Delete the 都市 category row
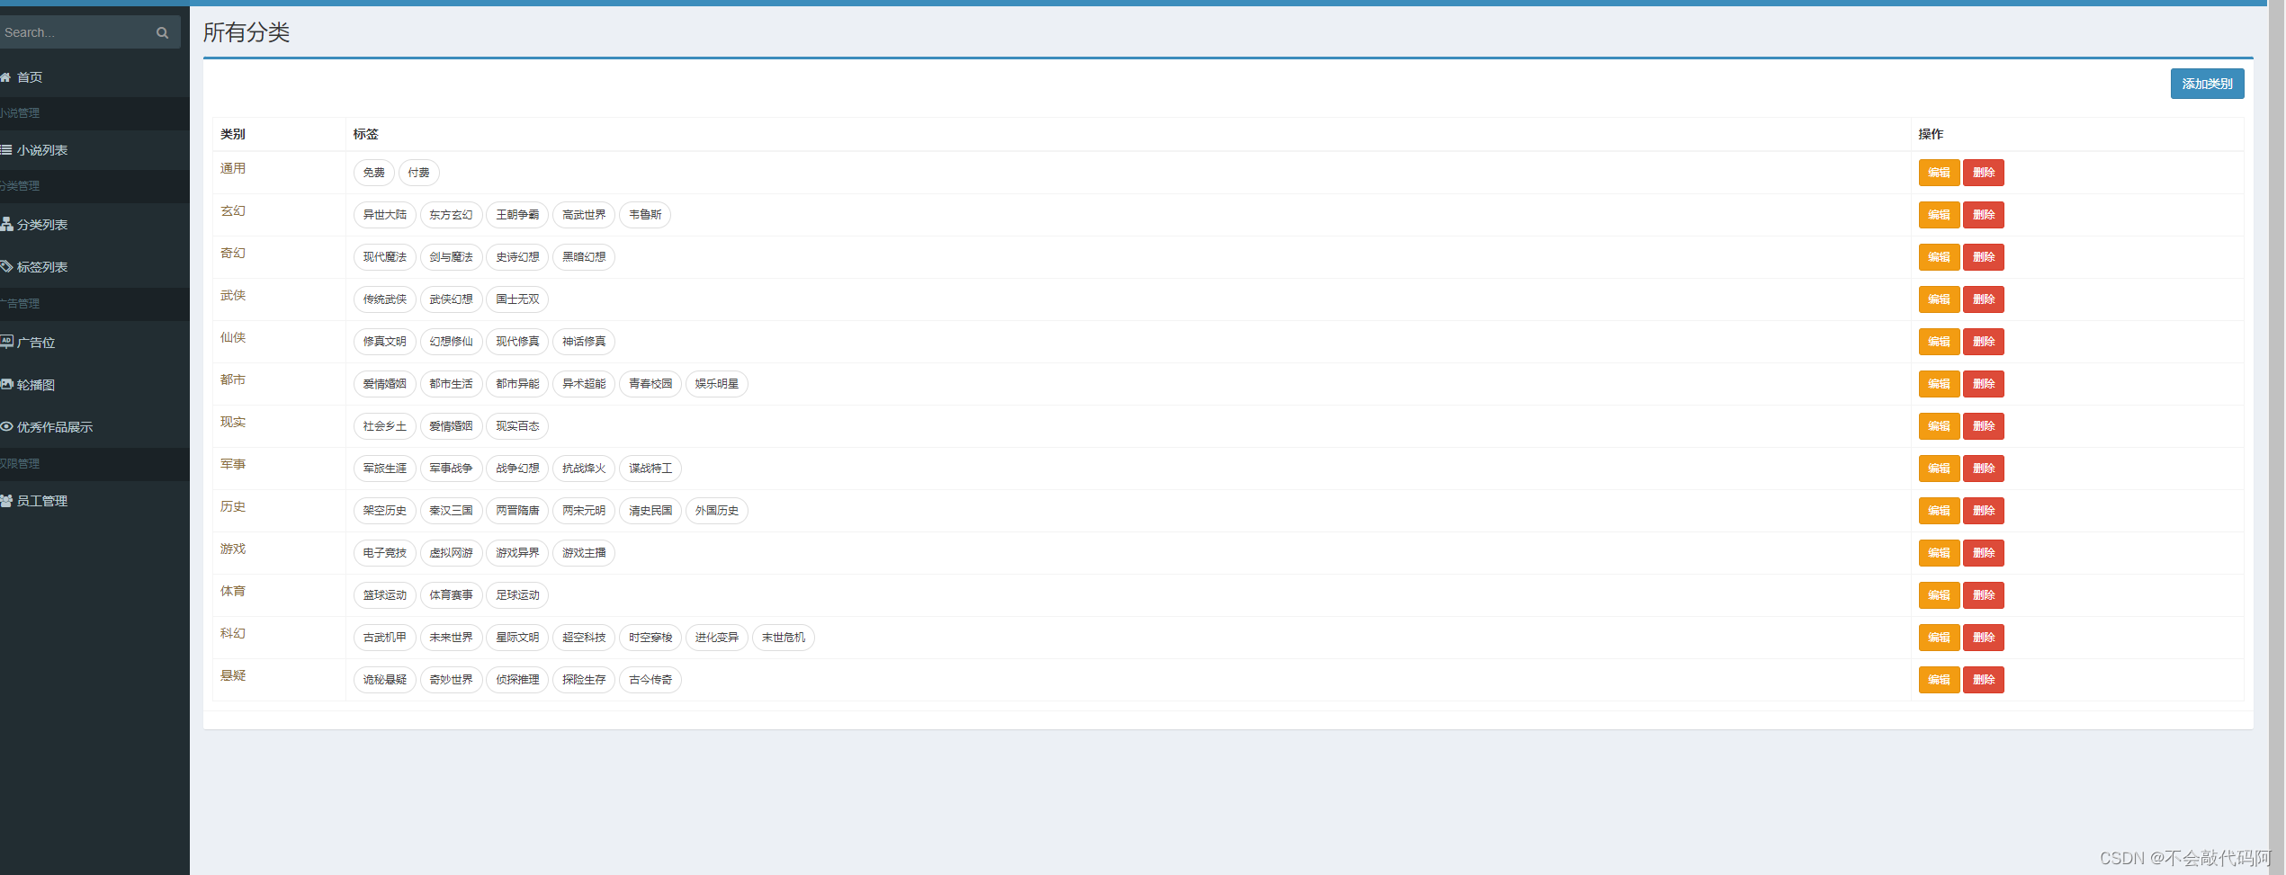 point(1984,384)
